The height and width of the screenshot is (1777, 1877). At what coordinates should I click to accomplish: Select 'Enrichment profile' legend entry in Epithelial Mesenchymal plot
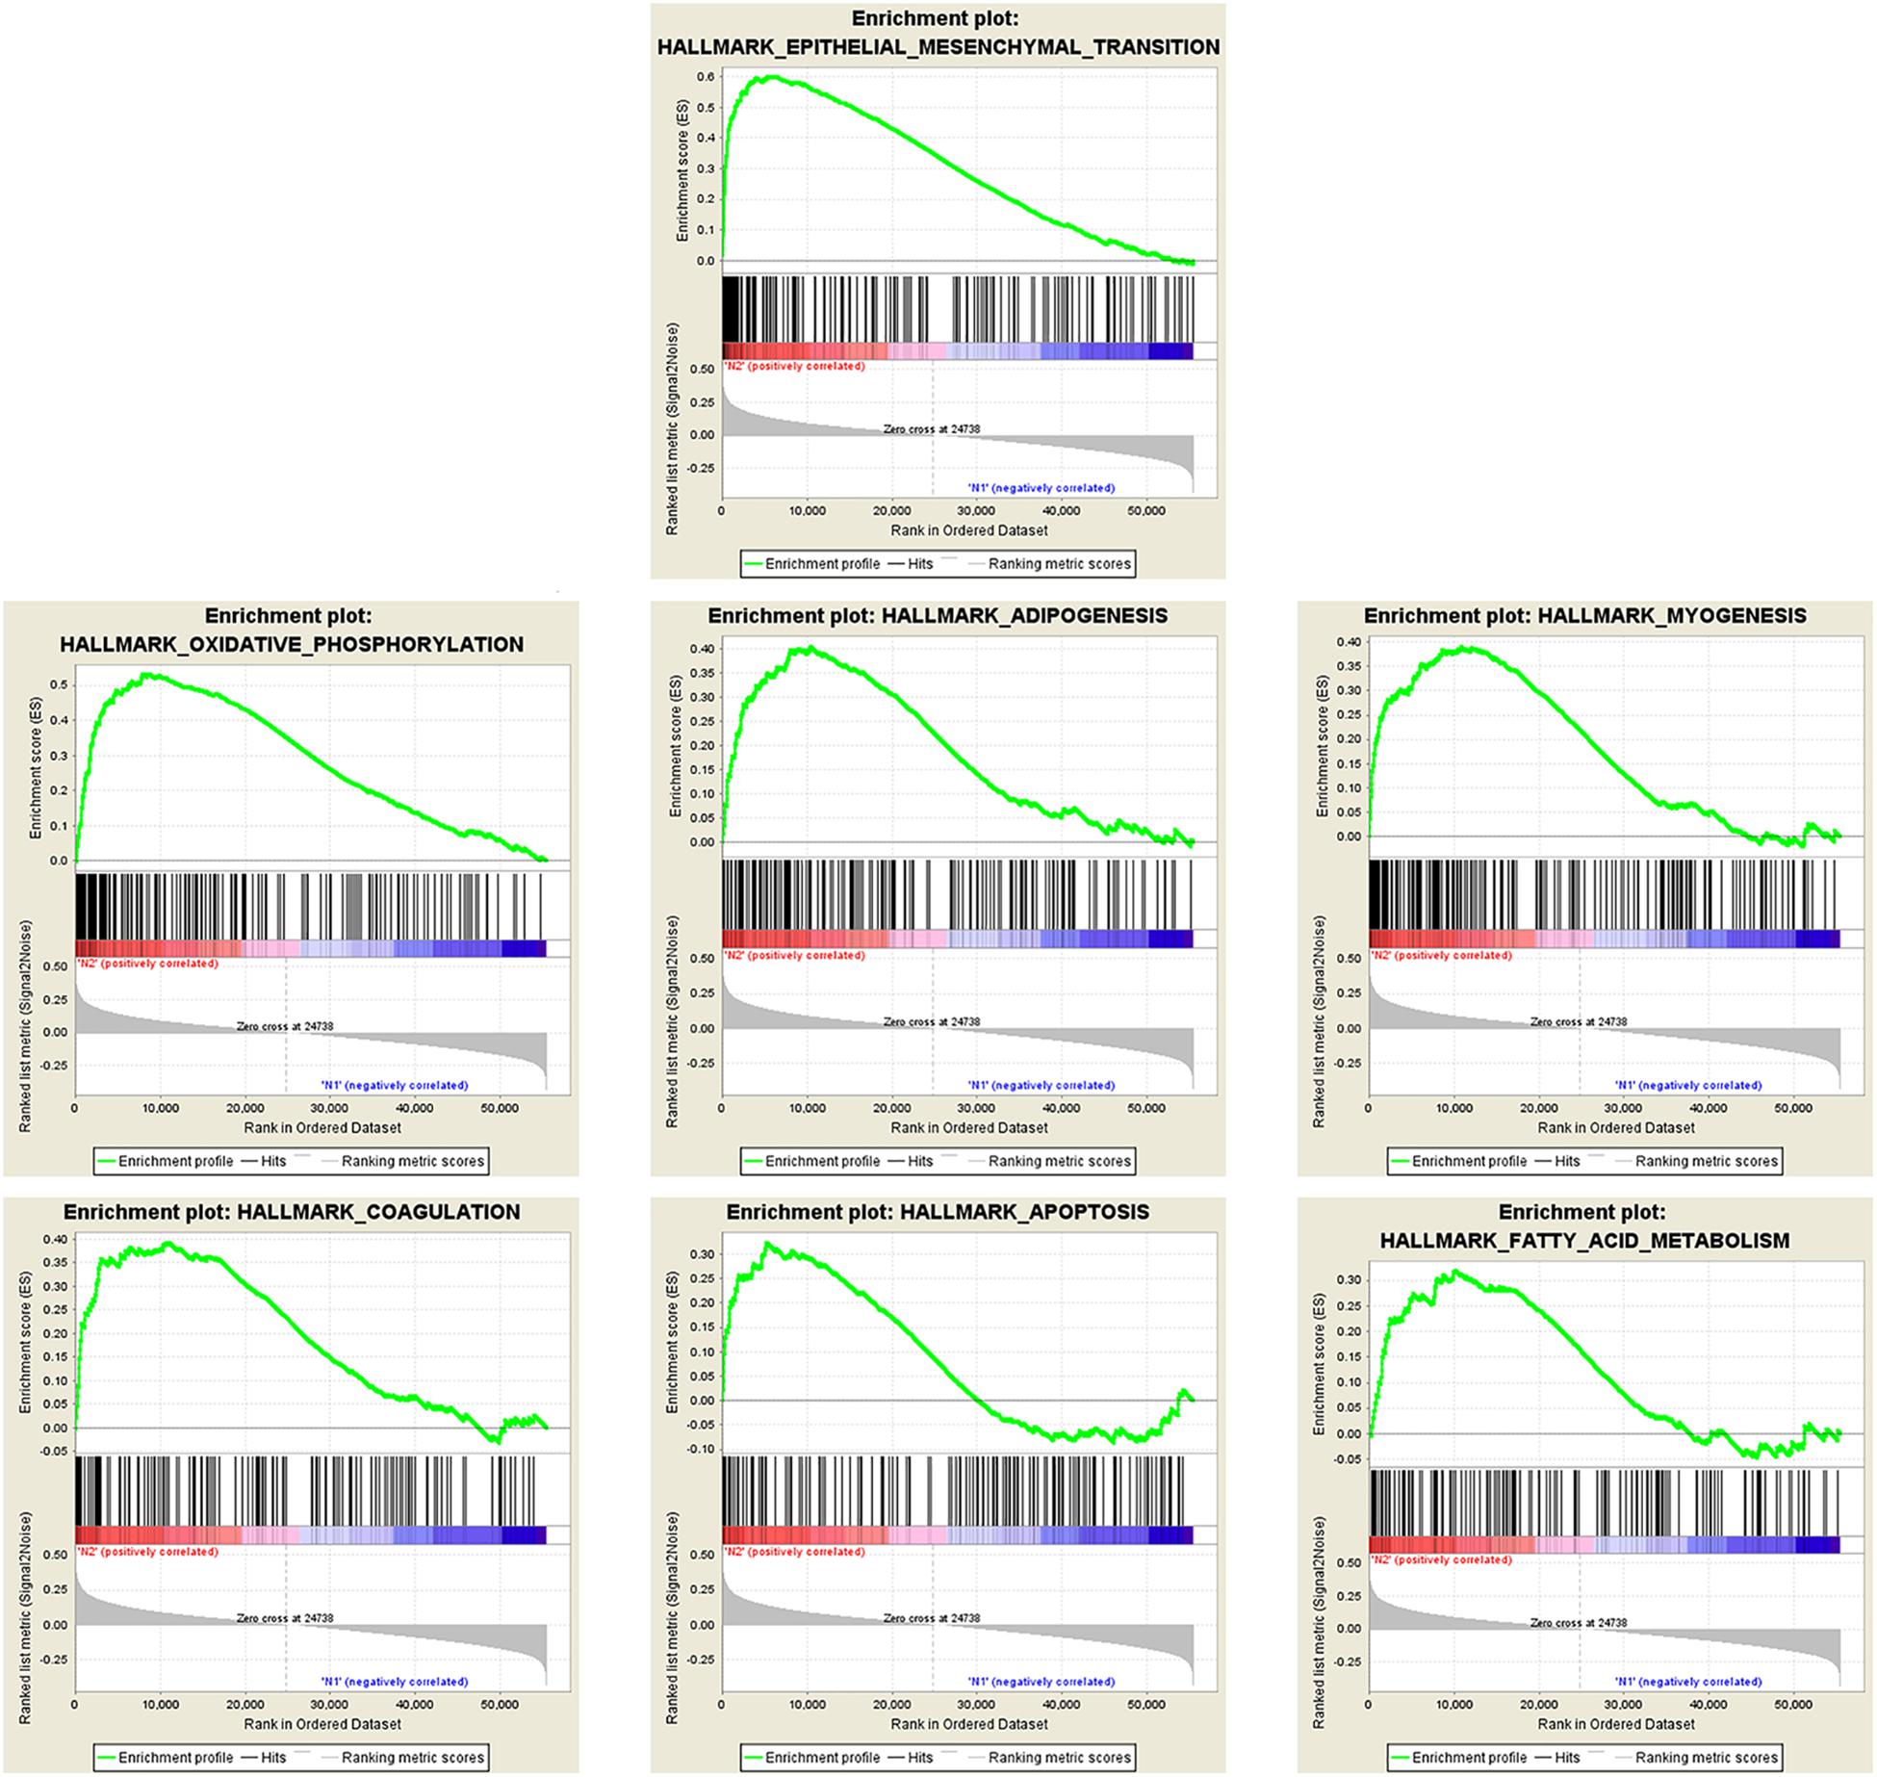click(812, 564)
